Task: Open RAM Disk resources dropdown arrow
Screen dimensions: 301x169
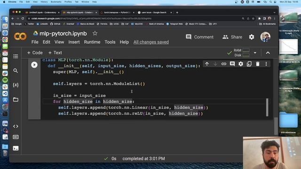Action: tap(255, 53)
